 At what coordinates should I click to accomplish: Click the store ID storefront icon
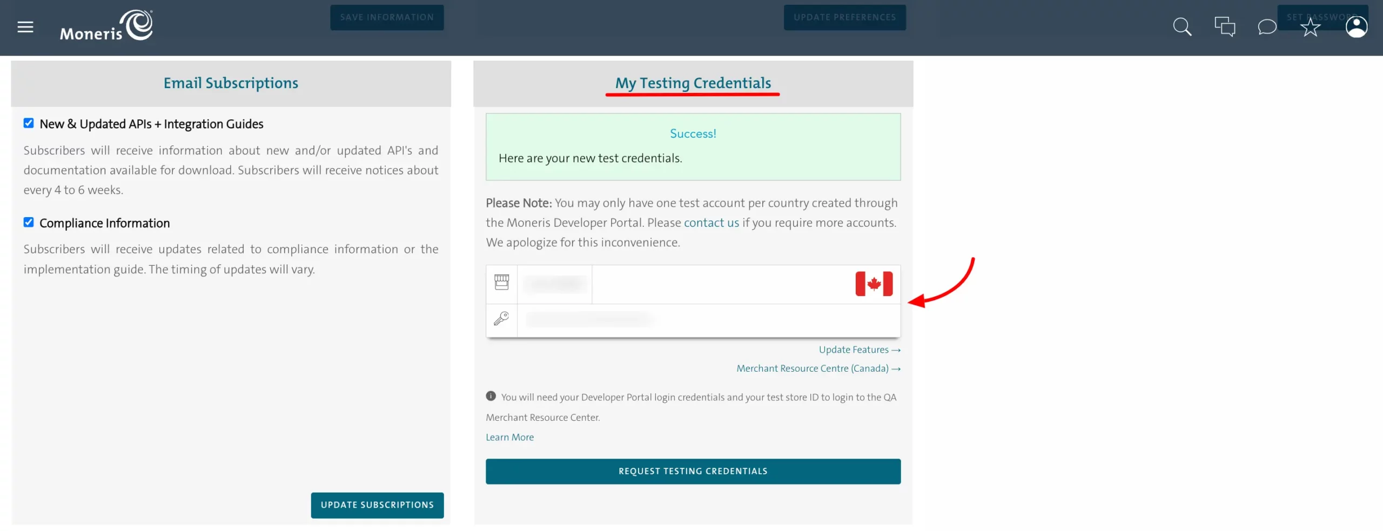point(501,283)
